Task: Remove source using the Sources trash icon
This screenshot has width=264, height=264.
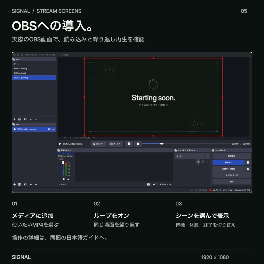Action: click(x=19, y=184)
